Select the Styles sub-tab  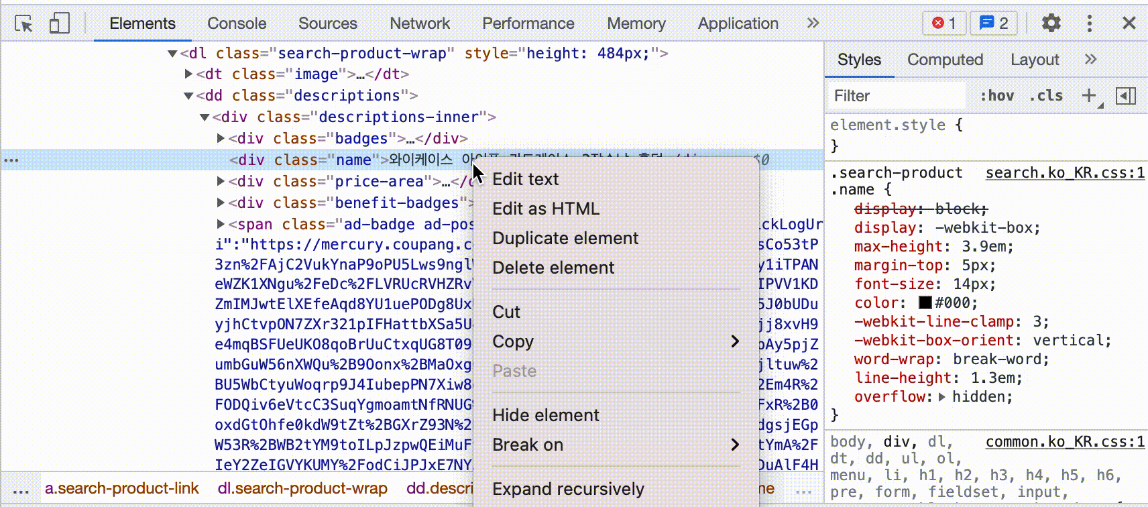point(859,60)
